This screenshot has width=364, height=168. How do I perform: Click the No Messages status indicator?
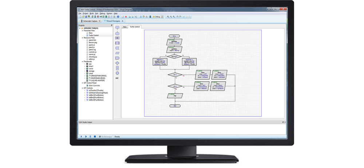click(x=106, y=137)
